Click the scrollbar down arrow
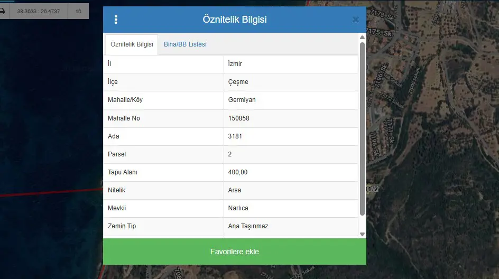Viewport: 499px width, 279px height. pyautogui.click(x=362, y=234)
